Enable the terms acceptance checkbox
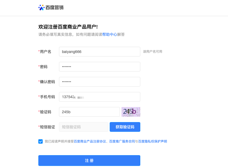Image resolution: width=228 pixels, height=167 pixels. click(x=41, y=141)
